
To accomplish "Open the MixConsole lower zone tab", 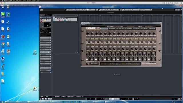I will coord(57,96).
